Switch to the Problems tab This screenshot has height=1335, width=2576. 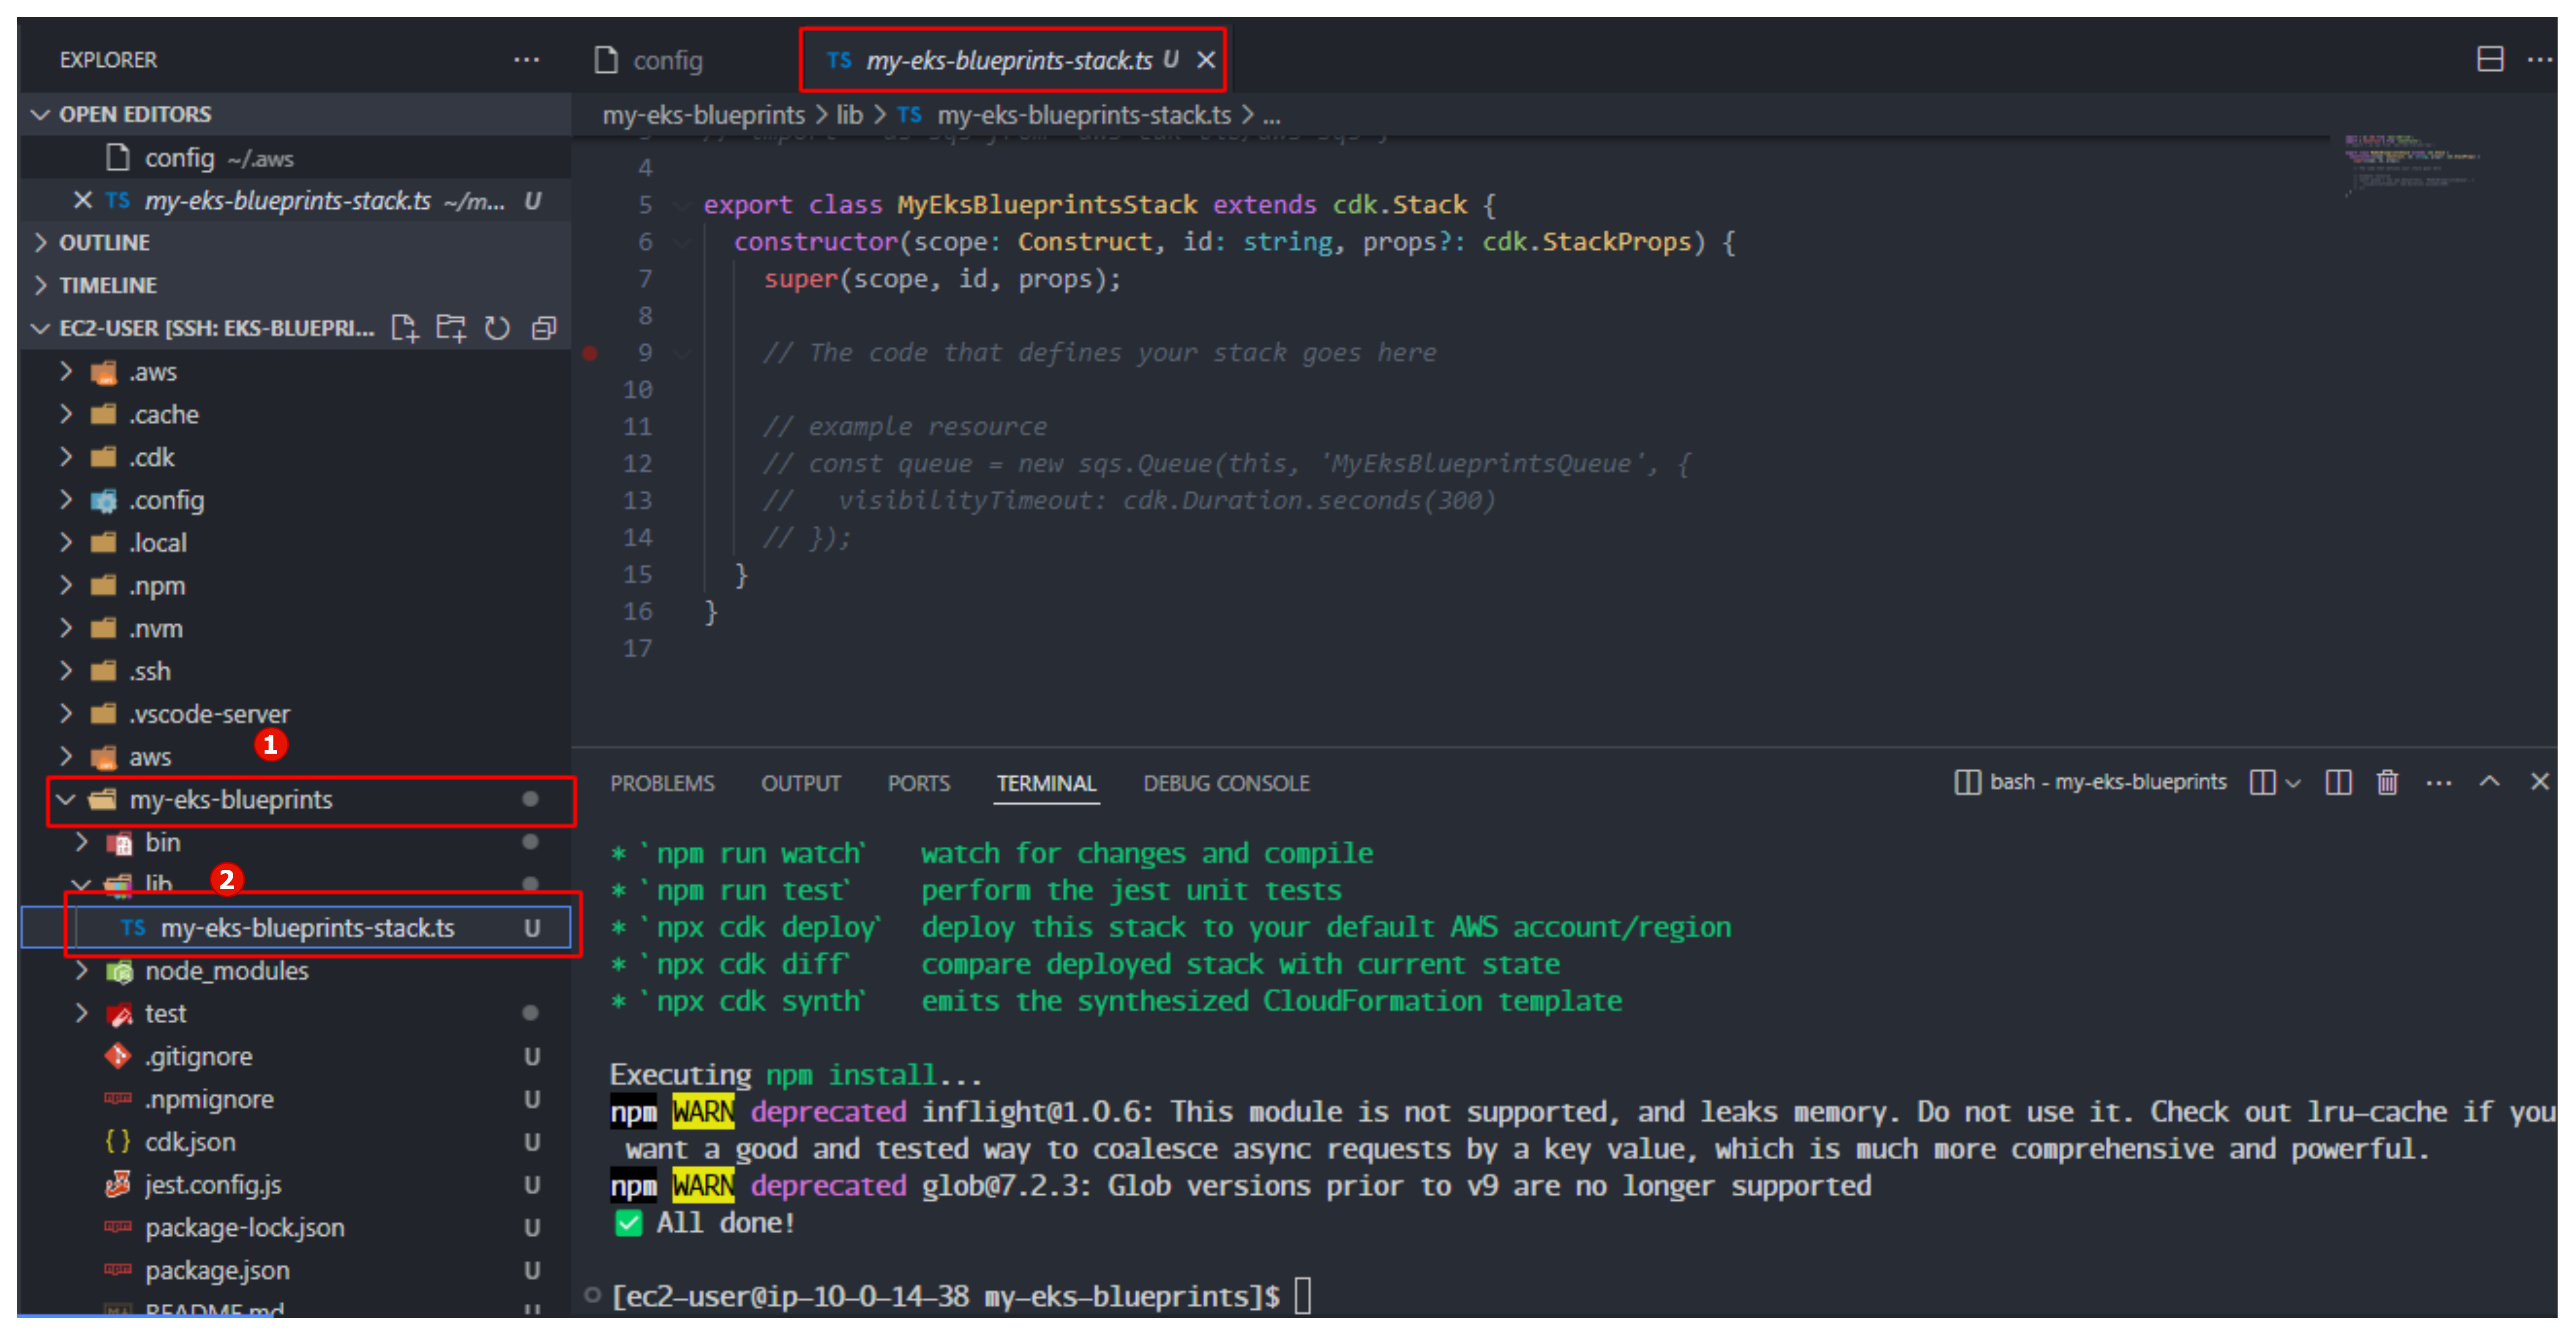coord(662,783)
